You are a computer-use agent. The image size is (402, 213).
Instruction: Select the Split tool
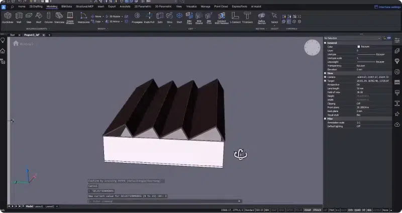pos(160,18)
